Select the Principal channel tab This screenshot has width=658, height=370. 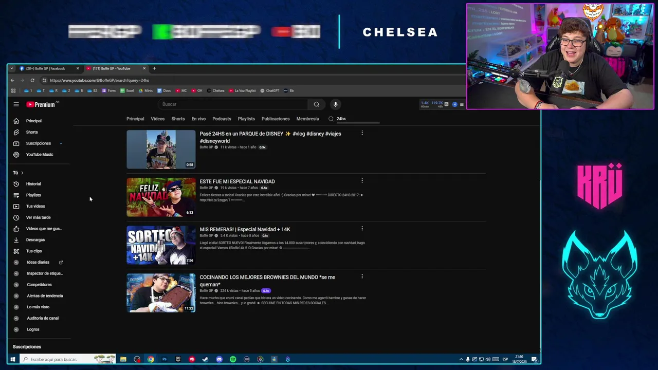(x=135, y=119)
